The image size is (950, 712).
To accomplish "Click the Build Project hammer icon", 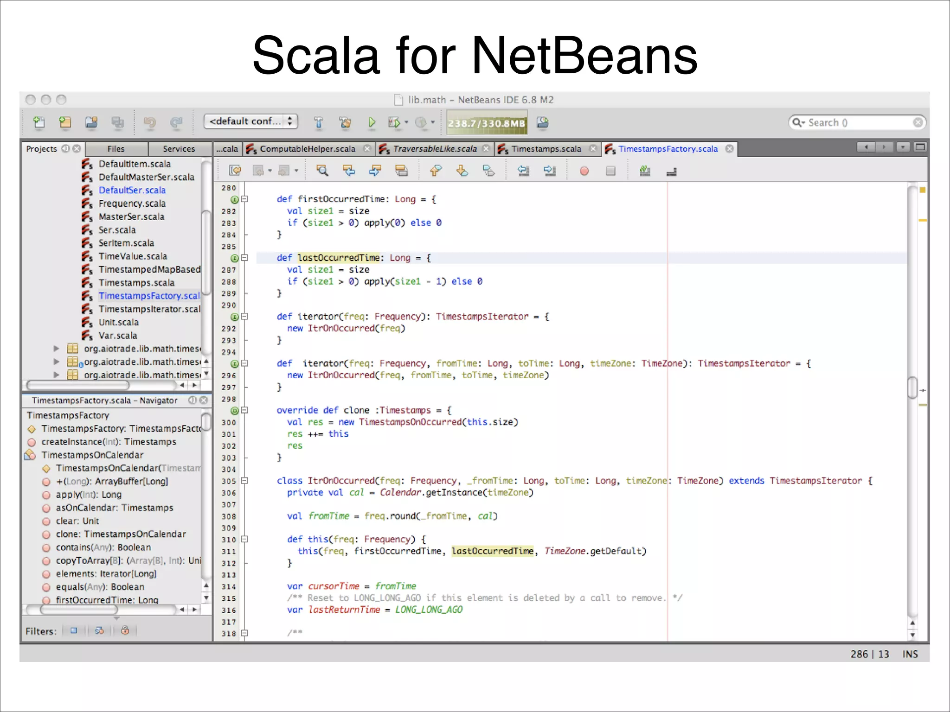I will (x=319, y=122).
